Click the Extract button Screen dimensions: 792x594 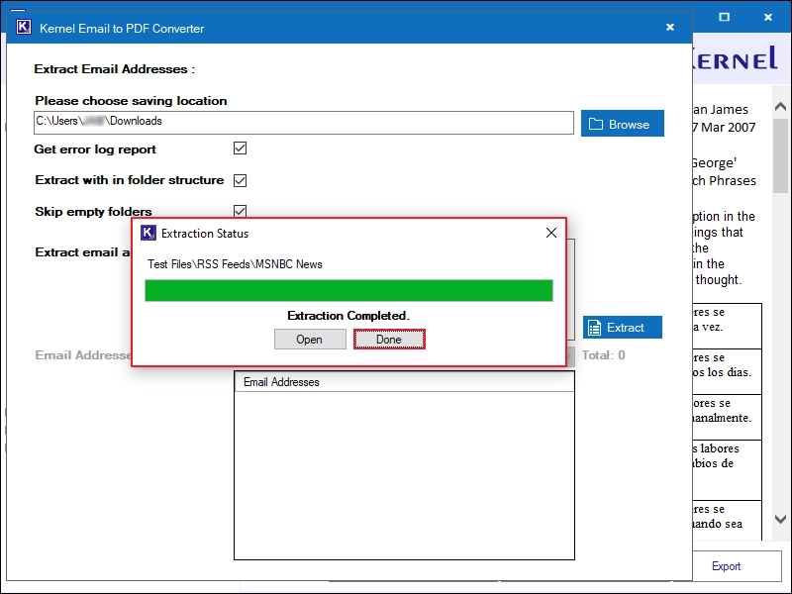click(623, 328)
